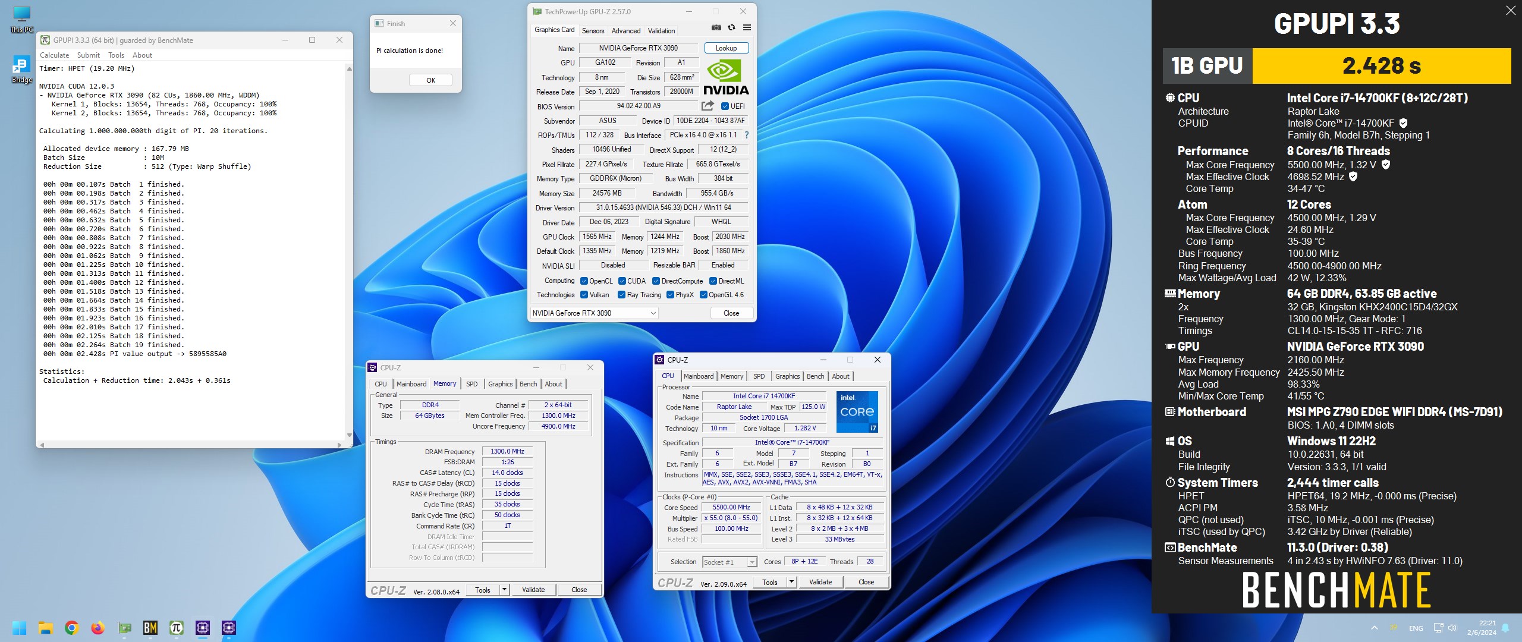The height and width of the screenshot is (642, 1522).
Task: Open the Calculate menu in GPUPI
Action: pyautogui.click(x=54, y=55)
